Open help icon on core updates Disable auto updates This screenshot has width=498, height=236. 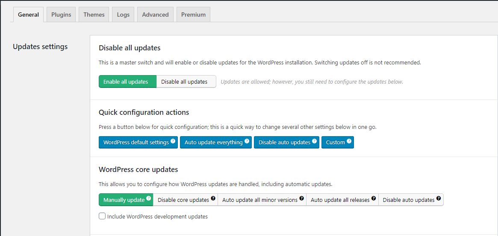click(439, 198)
